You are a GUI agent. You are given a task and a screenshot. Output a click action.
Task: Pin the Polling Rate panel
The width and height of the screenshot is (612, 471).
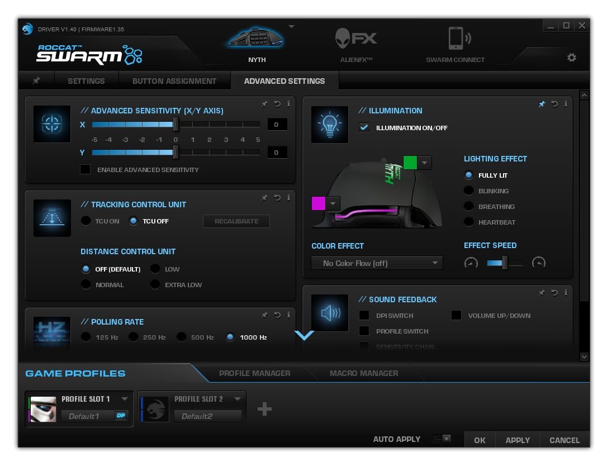264,315
